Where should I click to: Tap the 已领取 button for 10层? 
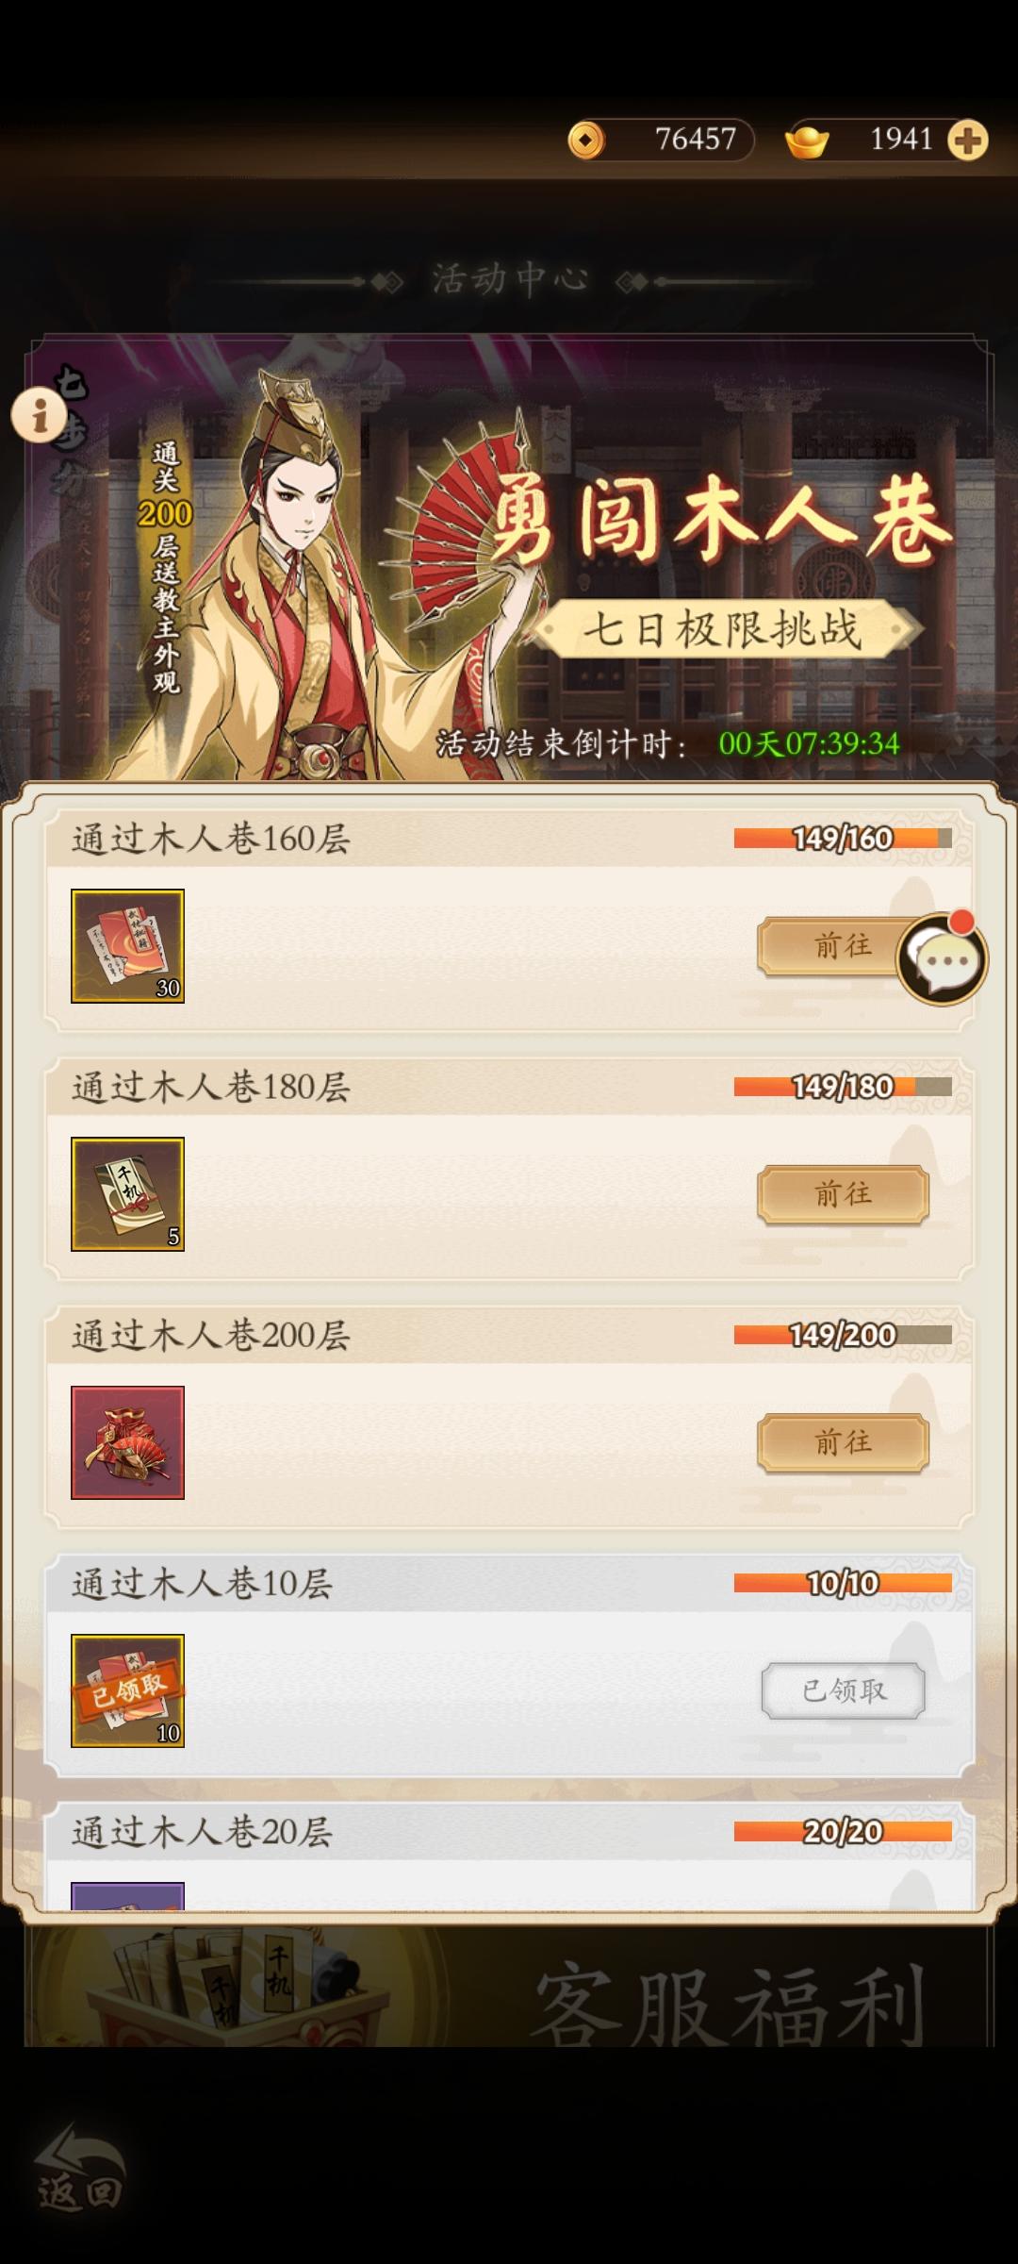click(843, 1690)
